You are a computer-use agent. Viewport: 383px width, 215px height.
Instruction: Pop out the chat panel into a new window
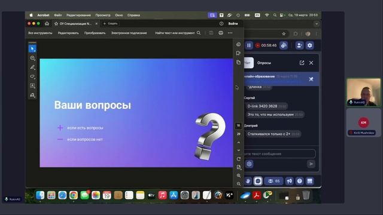tap(302, 63)
